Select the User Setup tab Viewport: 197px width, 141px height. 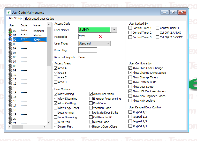(x=15, y=18)
